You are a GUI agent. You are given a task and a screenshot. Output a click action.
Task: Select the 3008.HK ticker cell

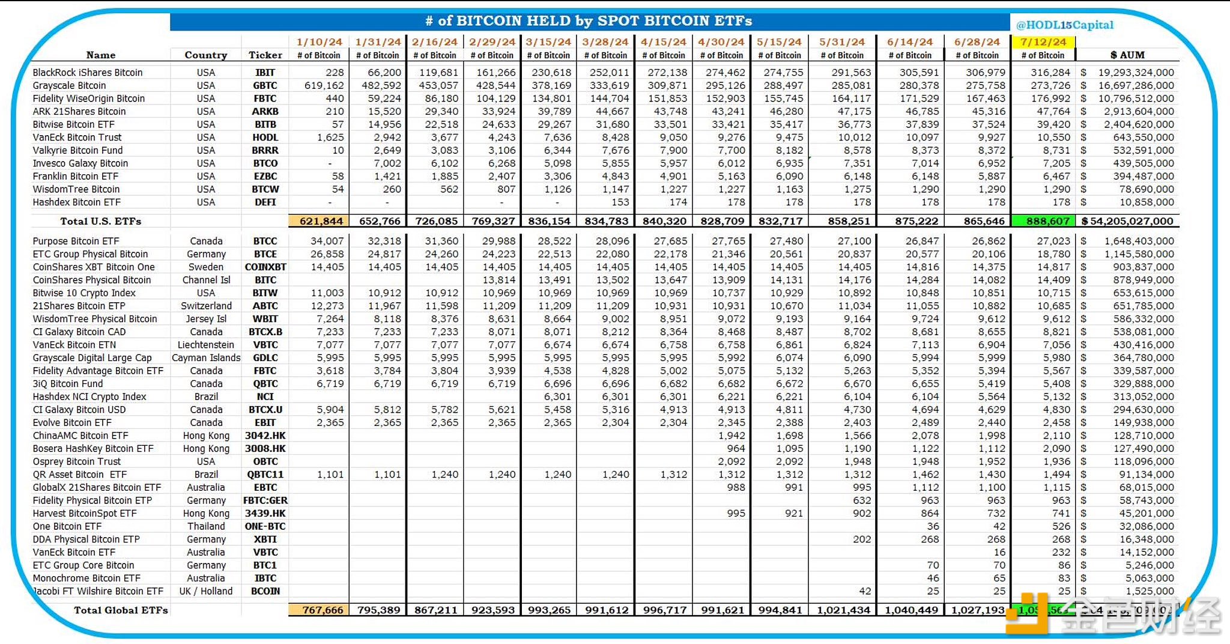[x=265, y=449]
